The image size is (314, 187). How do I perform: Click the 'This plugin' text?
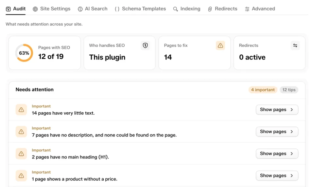click(107, 57)
